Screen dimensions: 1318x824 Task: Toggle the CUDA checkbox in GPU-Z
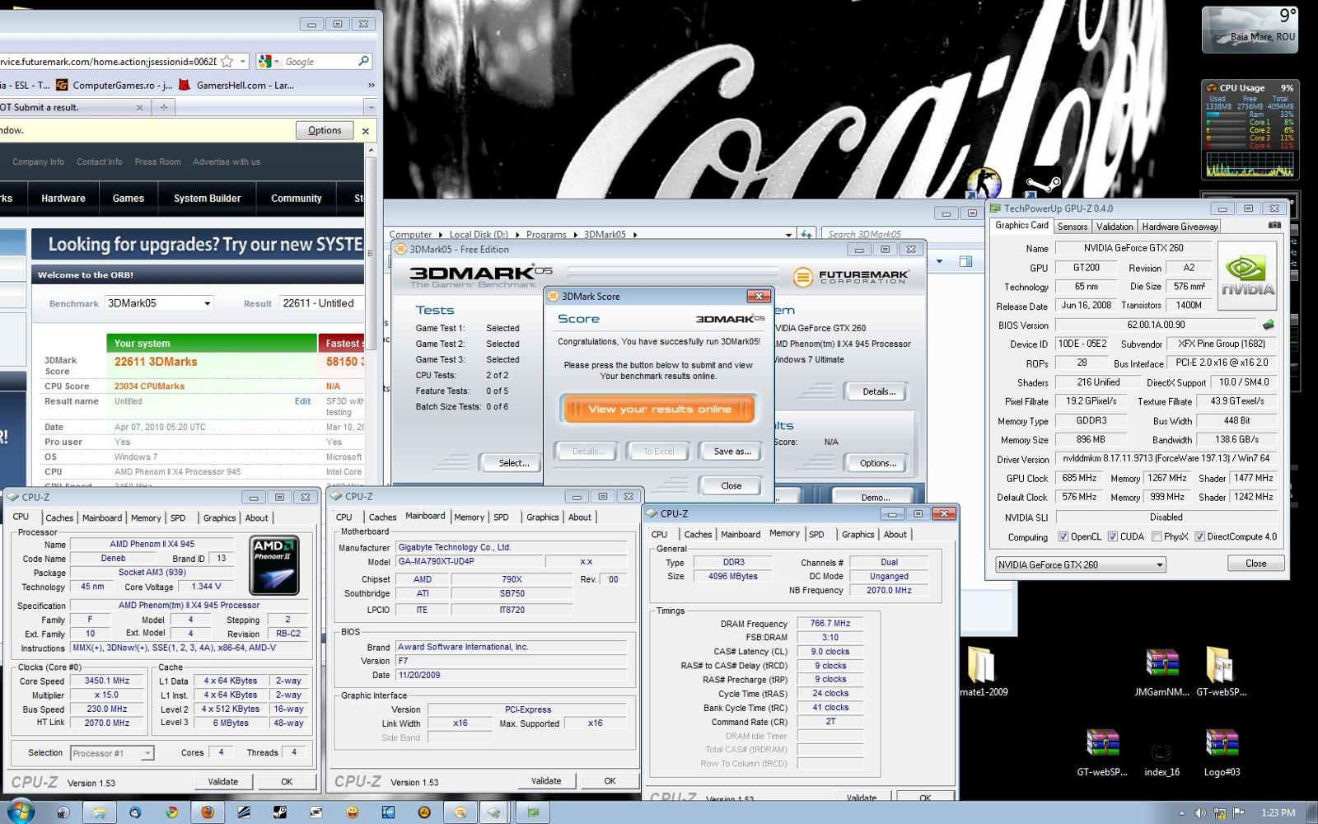[x=1112, y=536]
